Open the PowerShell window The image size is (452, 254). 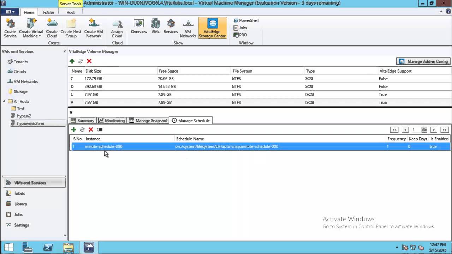(x=246, y=20)
